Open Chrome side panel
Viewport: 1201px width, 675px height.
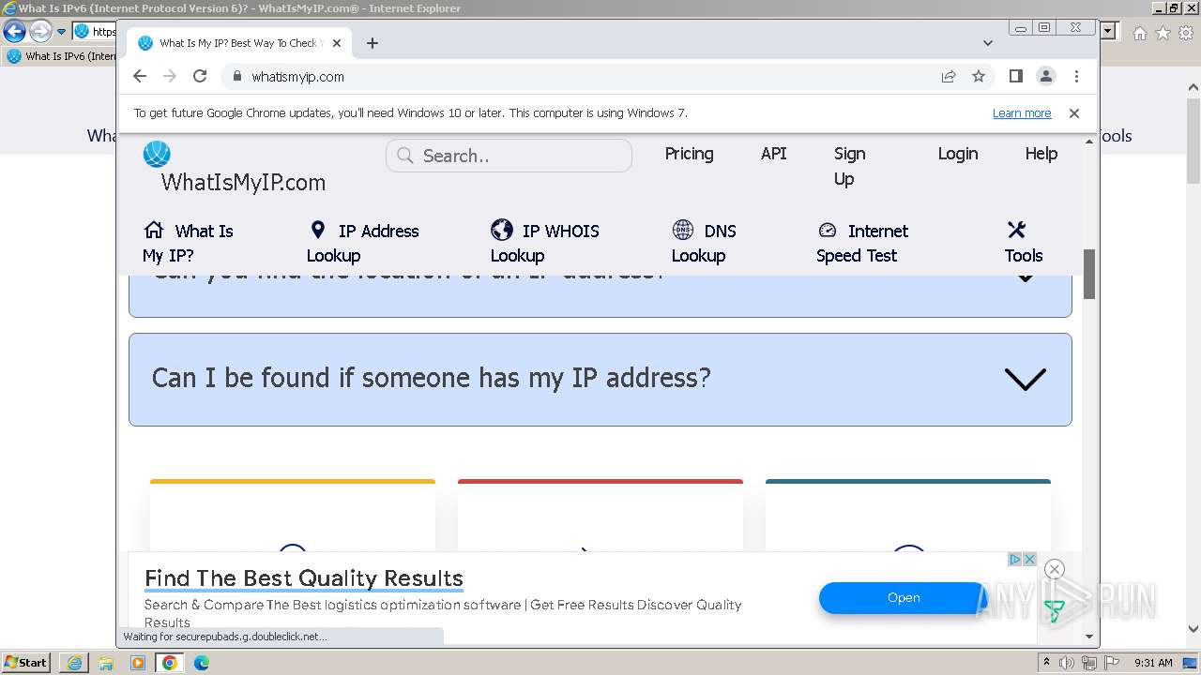[x=1015, y=76]
